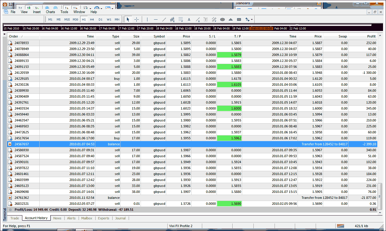Switch timeframe to MN
The height and width of the screenshot is (231, 386).
[x=117, y=20]
